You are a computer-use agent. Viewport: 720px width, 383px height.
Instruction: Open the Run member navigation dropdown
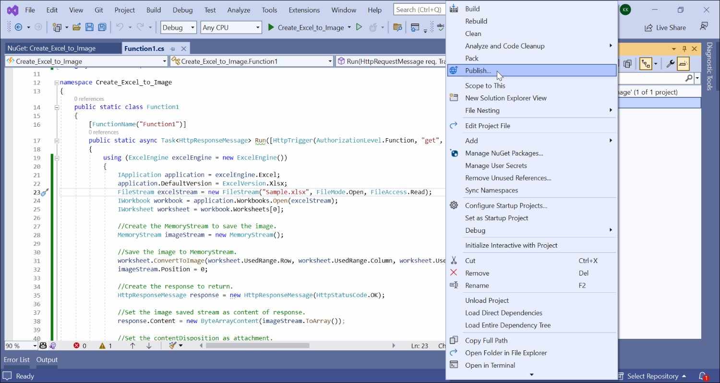point(391,61)
